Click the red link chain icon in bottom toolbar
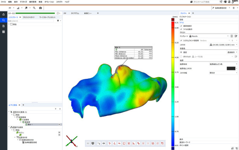The width and height of the screenshot is (239, 150). (x=139, y=143)
